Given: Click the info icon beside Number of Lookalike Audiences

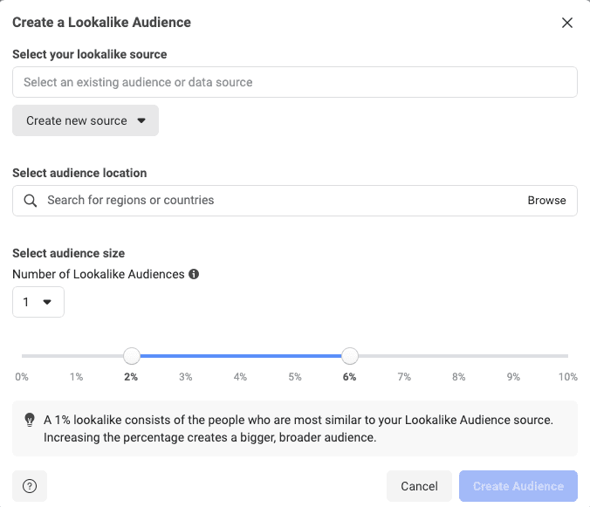Looking at the screenshot, I should point(194,274).
